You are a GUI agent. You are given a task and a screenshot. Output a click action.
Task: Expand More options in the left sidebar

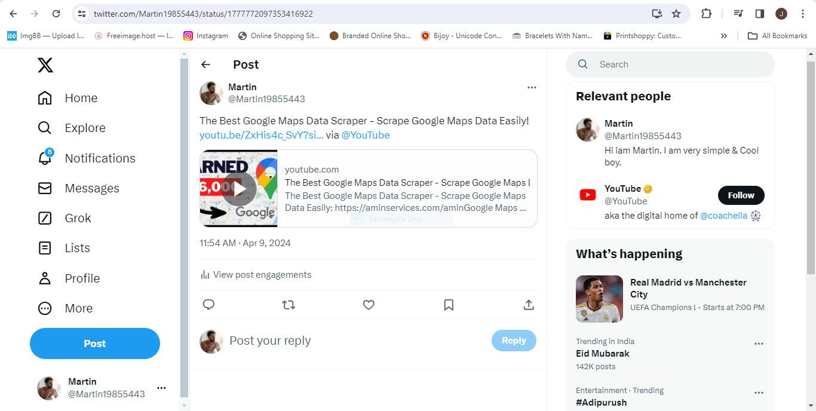(65, 308)
